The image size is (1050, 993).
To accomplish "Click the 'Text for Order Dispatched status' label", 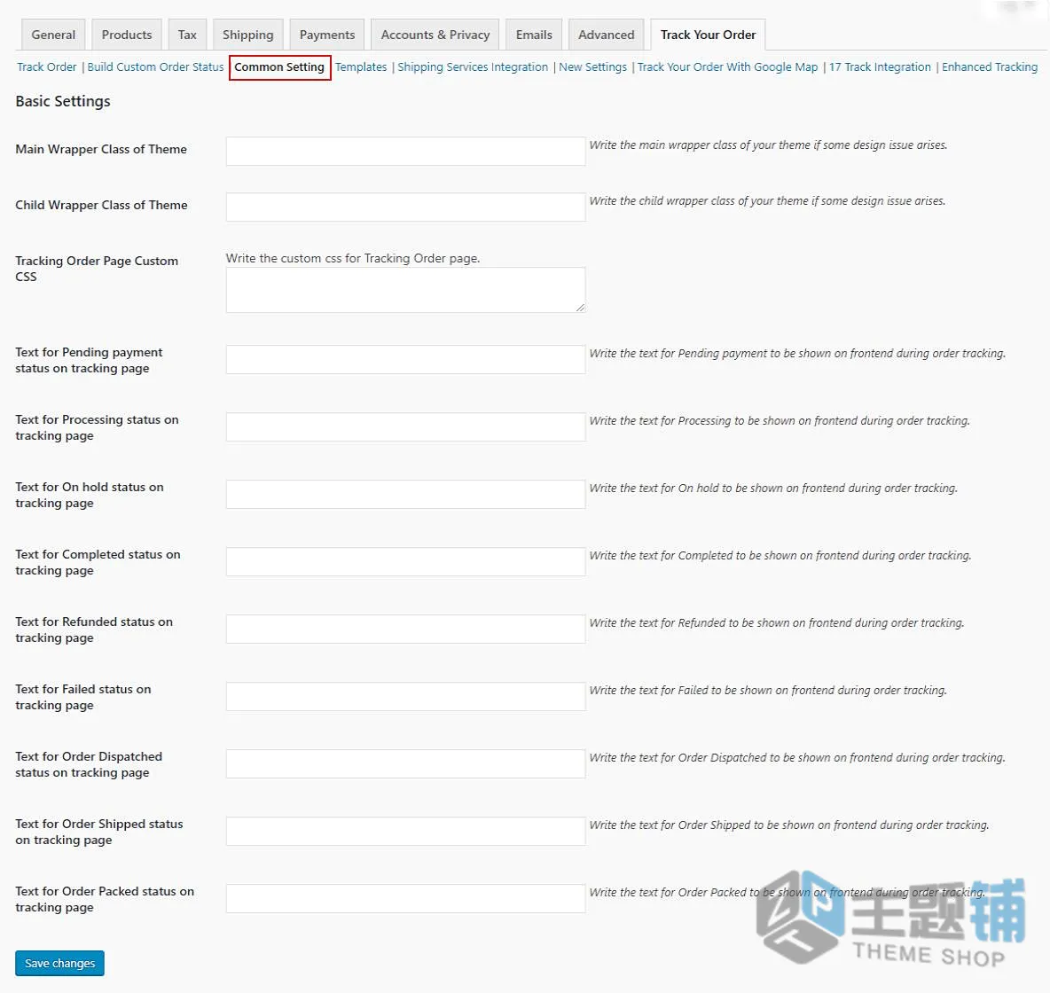I will click(x=89, y=764).
